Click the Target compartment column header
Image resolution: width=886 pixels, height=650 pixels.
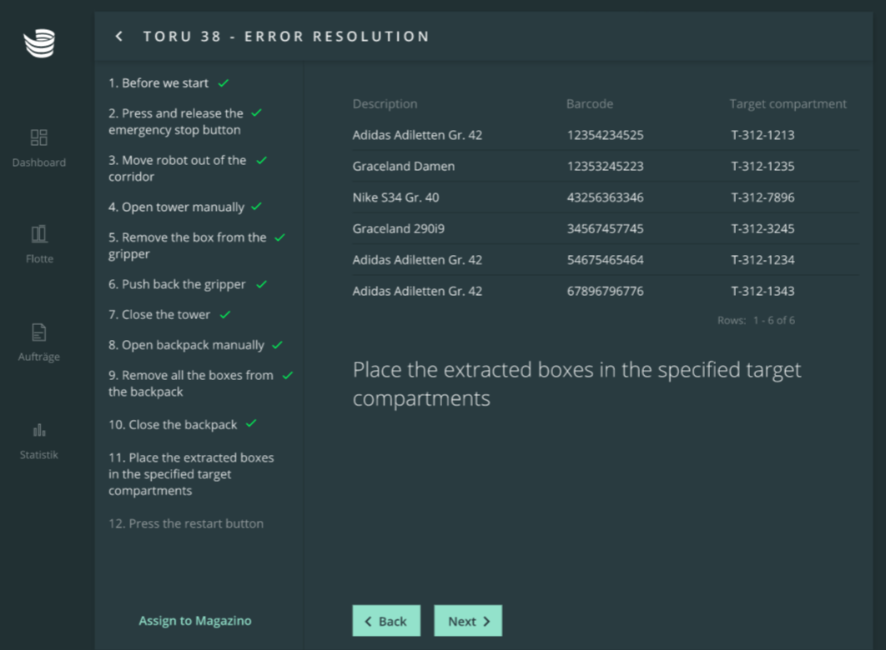[788, 104]
